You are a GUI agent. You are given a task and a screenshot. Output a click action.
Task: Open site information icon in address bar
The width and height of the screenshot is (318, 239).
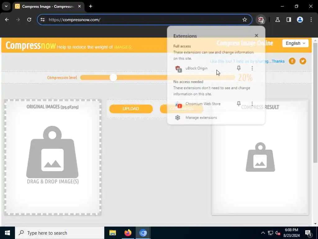[x=42, y=20]
